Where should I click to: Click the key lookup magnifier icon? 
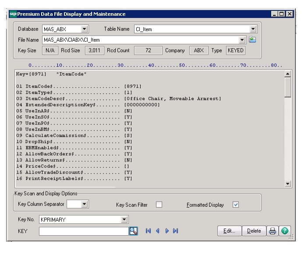133,231
